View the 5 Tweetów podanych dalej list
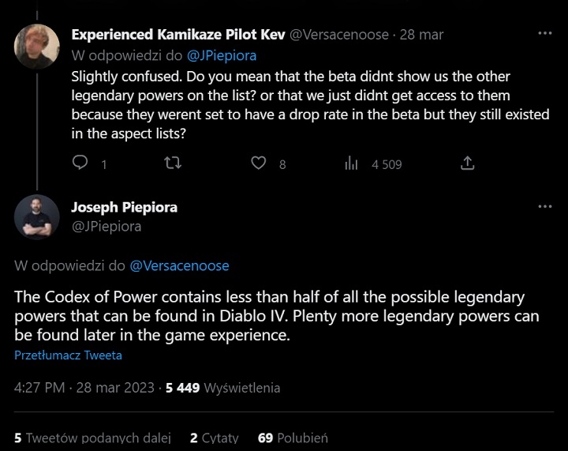 pyautogui.click(x=92, y=438)
